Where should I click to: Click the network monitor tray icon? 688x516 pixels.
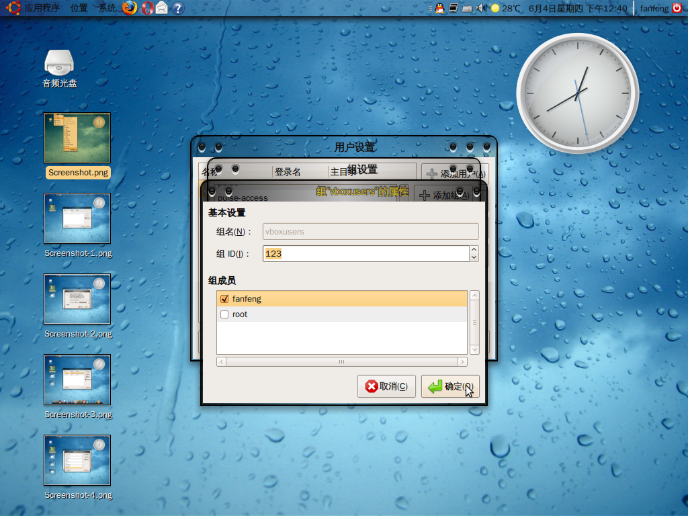click(454, 8)
